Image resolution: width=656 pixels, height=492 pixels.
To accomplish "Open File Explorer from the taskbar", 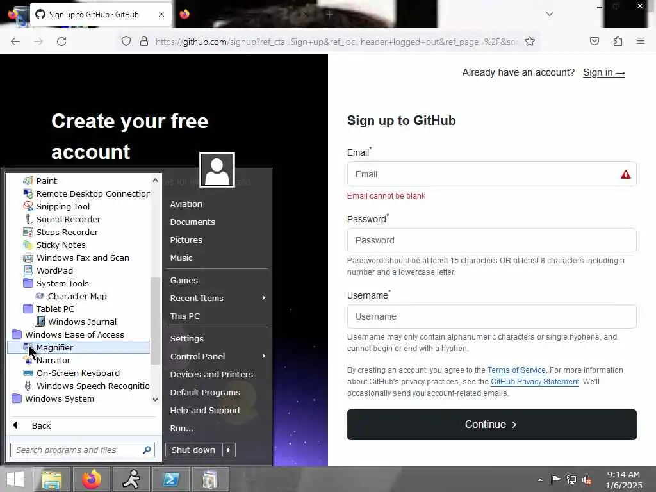I will [52, 479].
